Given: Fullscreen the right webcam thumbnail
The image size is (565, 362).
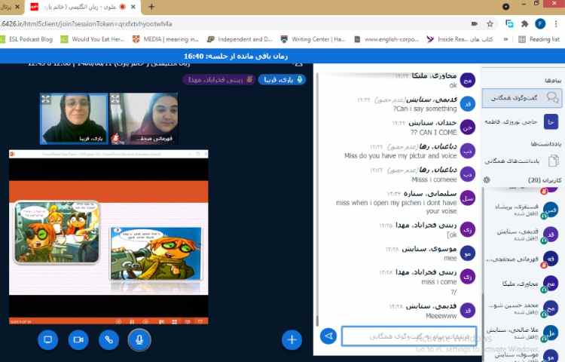Looking at the screenshot, I should 115,99.
